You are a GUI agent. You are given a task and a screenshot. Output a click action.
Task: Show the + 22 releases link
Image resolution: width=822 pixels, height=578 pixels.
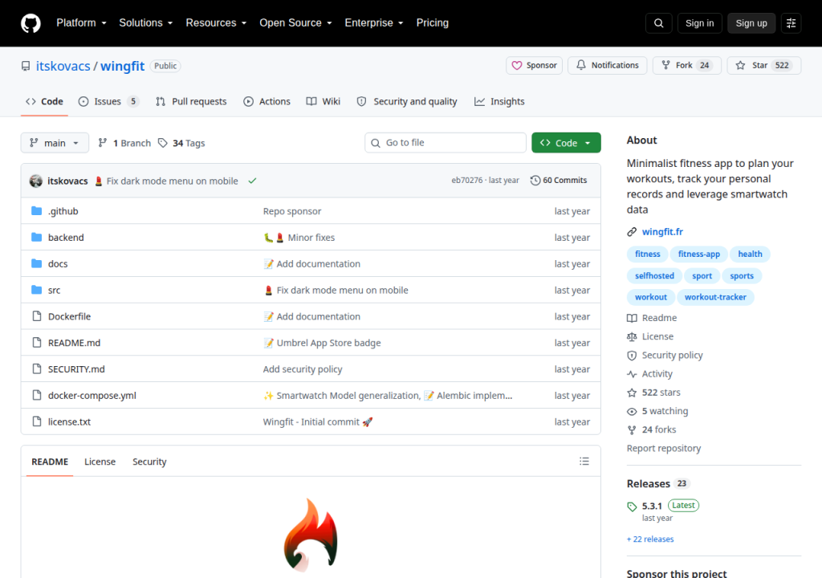pos(650,539)
